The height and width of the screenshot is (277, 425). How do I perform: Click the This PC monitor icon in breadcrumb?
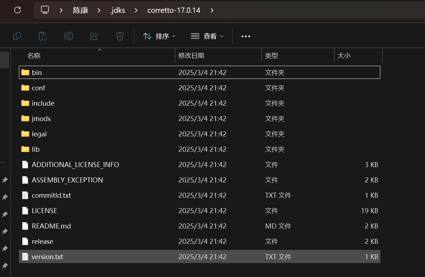pos(45,10)
